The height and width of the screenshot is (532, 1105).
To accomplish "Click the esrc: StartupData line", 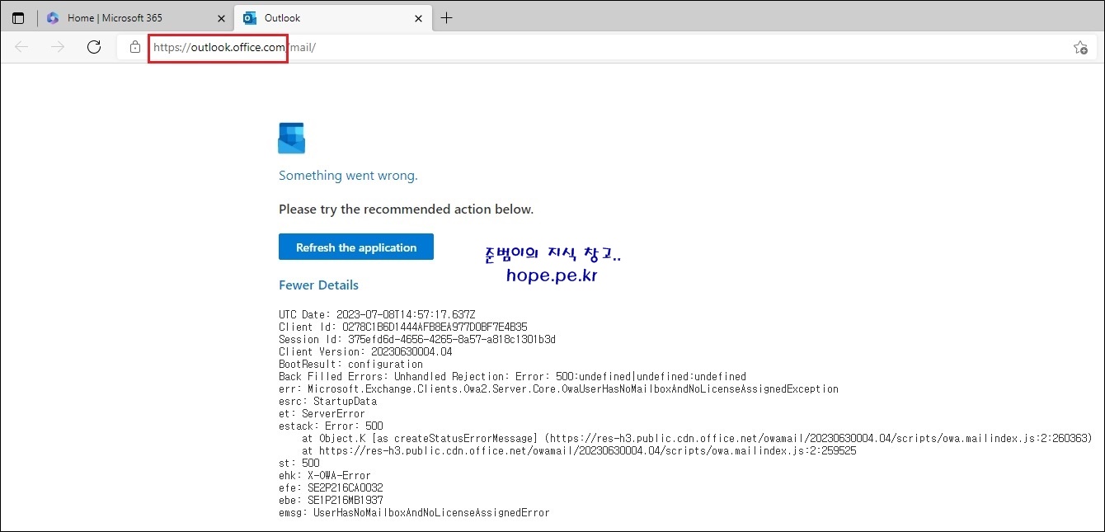I will click(x=327, y=401).
